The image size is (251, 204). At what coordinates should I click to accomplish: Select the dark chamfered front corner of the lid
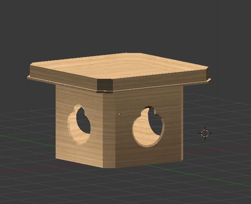pyautogui.click(x=105, y=85)
